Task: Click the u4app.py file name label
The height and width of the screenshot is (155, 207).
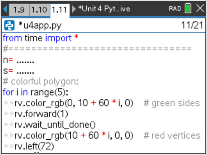Action: [40, 26]
